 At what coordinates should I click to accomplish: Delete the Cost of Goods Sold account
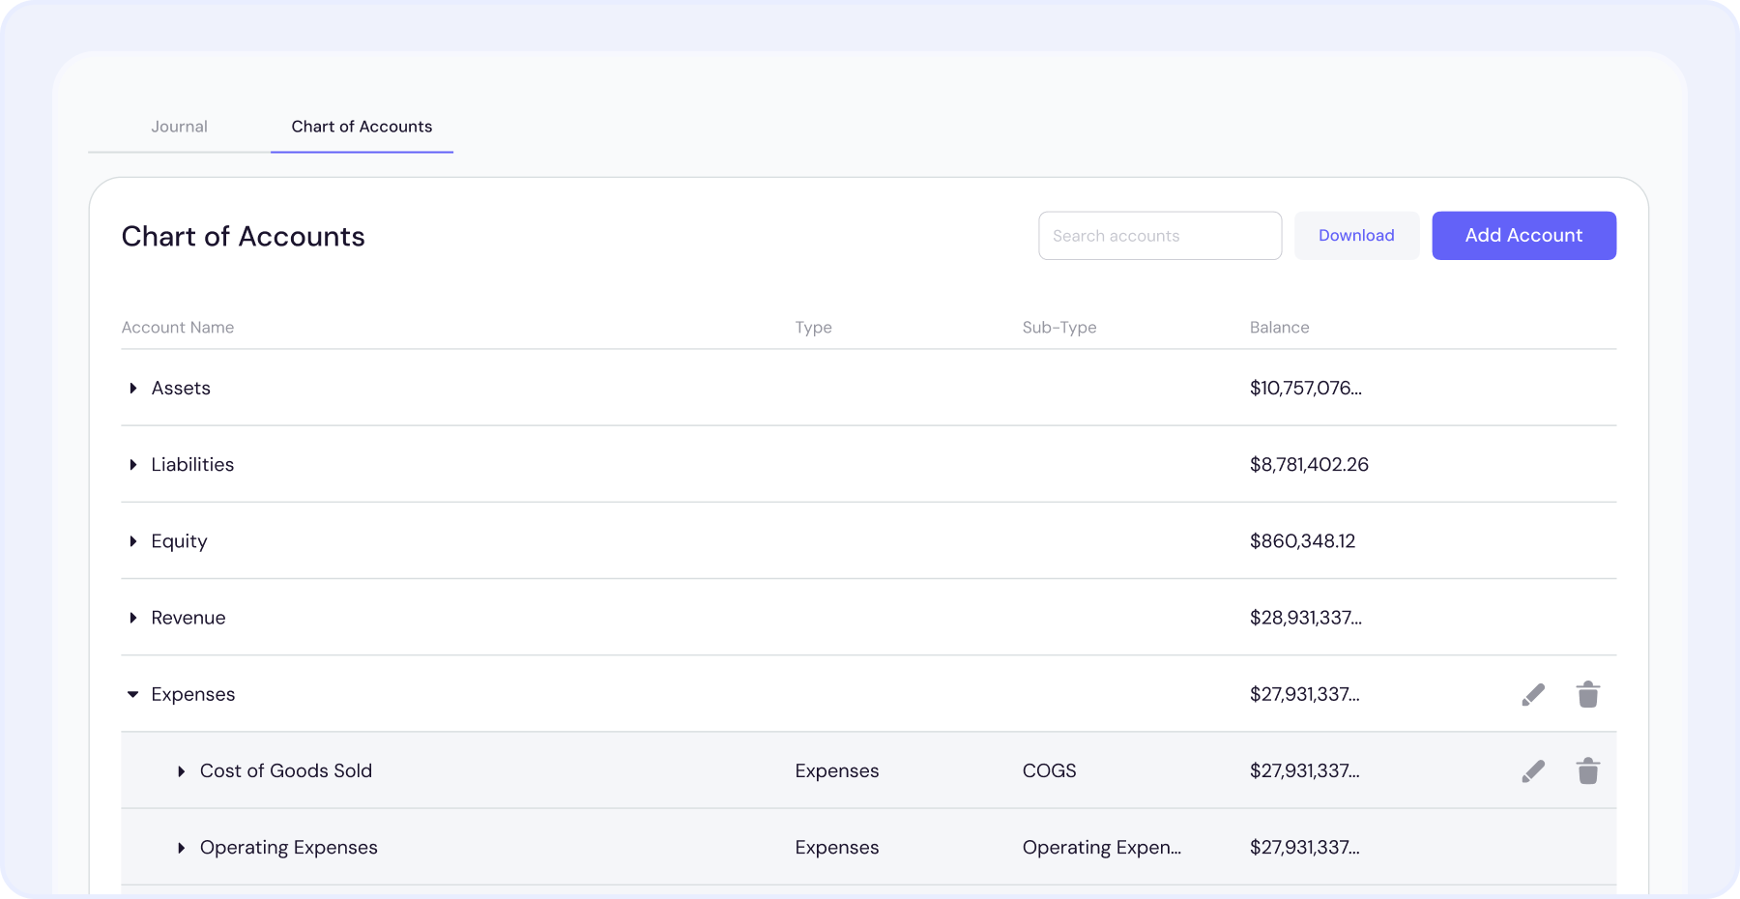(x=1588, y=770)
